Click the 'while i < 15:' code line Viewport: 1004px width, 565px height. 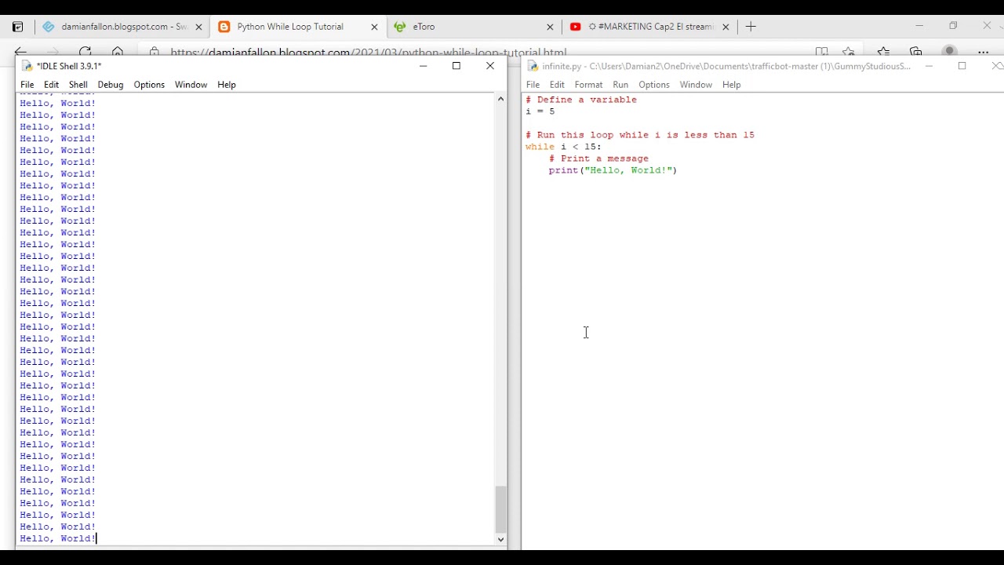[563, 147]
